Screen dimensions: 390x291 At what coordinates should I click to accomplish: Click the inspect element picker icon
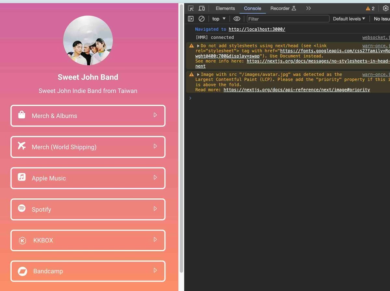point(191,8)
